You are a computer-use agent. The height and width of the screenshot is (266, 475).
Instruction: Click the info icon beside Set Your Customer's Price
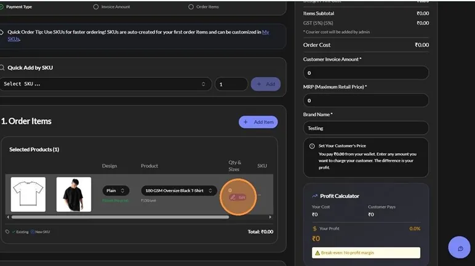pyautogui.click(x=312, y=146)
